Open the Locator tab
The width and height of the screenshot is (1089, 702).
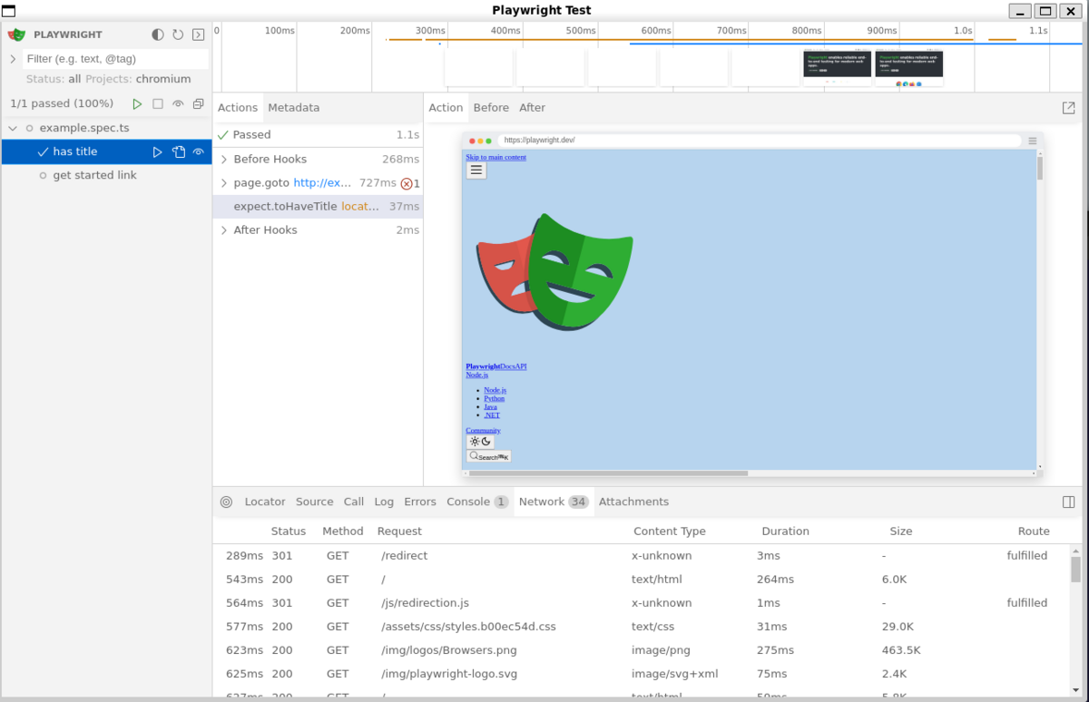tap(265, 502)
